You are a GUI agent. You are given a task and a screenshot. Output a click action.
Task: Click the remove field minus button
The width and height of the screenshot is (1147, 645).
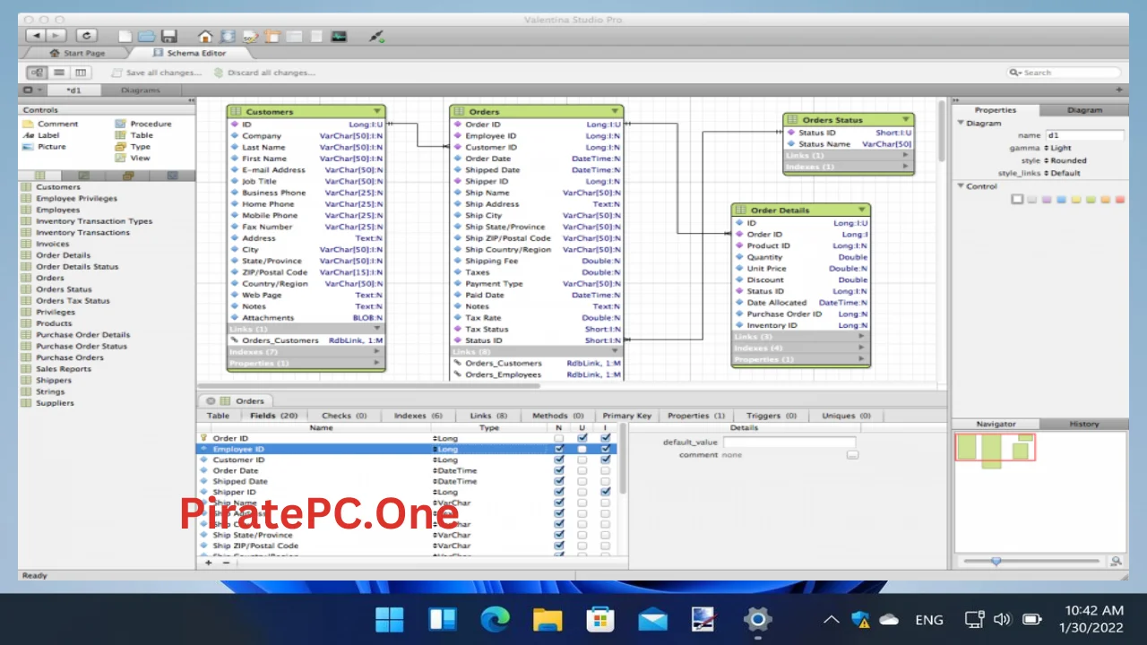226,563
